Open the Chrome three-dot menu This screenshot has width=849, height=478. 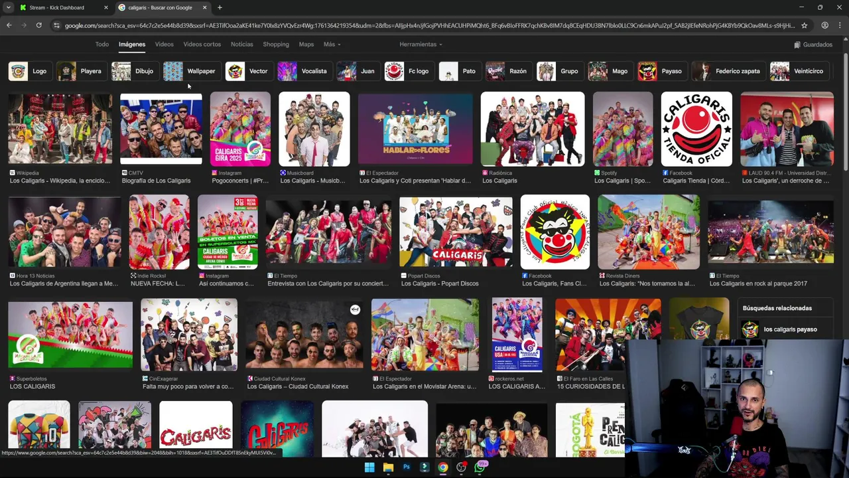[x=840, y=25]
